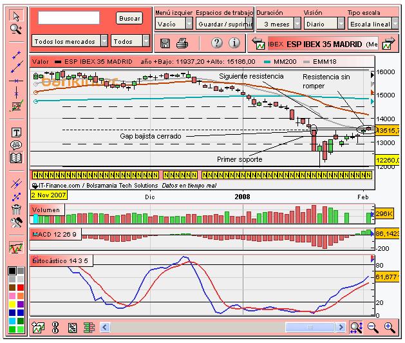This screenshot has height=343, width=405.
Task: Save chart with floppy disk icon
Action: (165, 43)
